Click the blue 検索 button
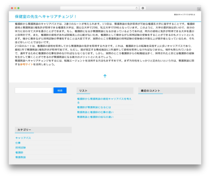The image size is (210, 177). [x=60, y=90]
